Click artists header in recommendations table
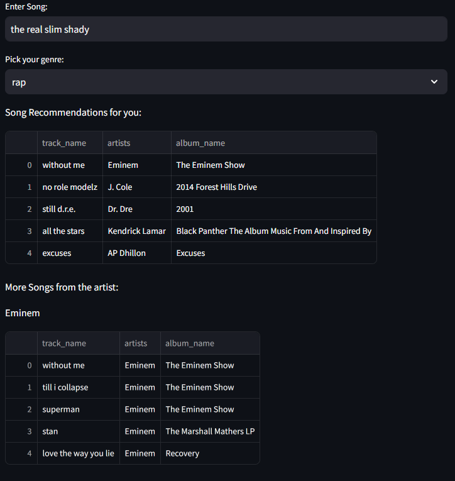Image resolution: width=455 pixels, height=481 pixels. coord(119,143)
